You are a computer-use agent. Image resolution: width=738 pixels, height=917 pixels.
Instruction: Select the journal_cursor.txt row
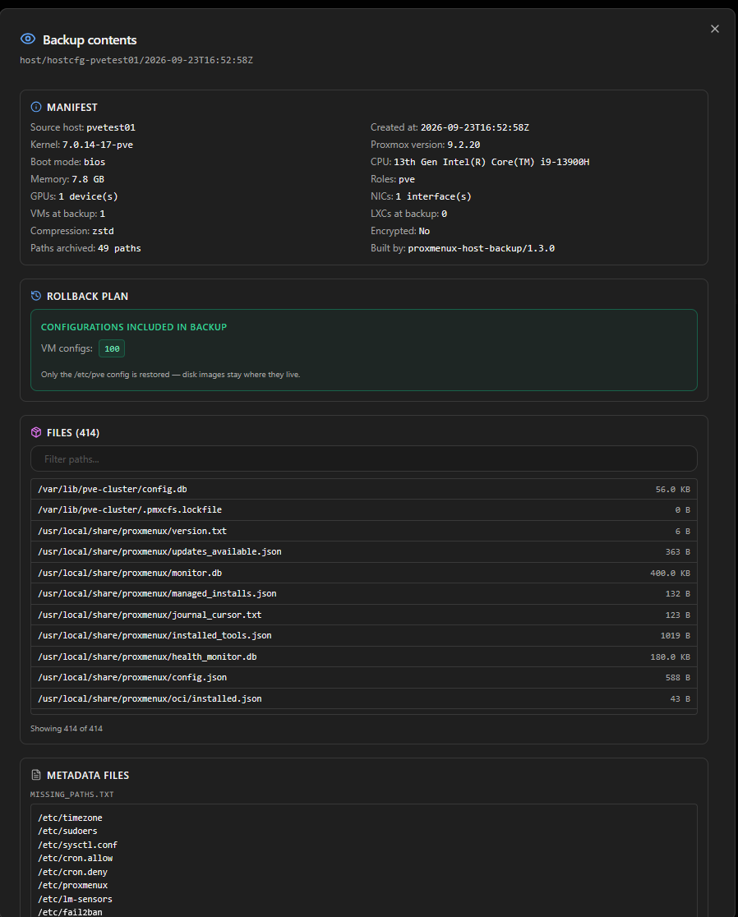click(364, 615)
